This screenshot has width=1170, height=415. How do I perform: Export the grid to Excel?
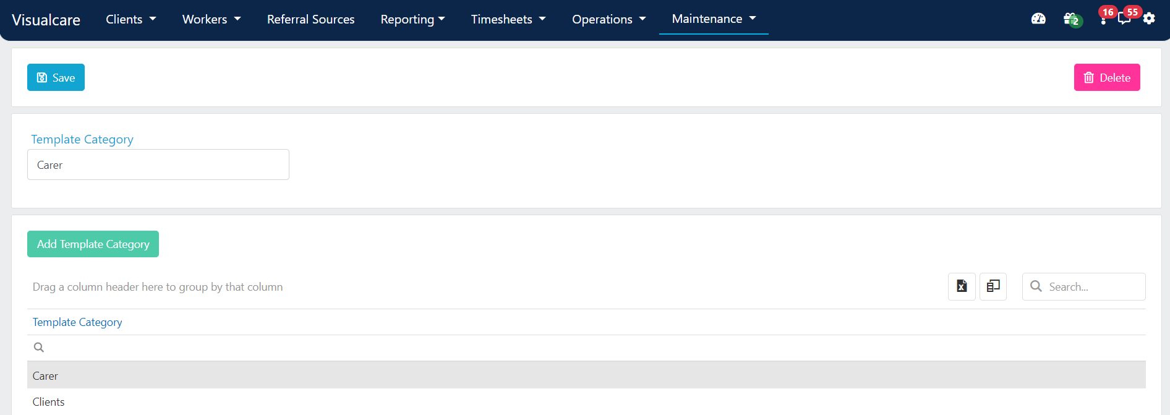tap(962, 286)
